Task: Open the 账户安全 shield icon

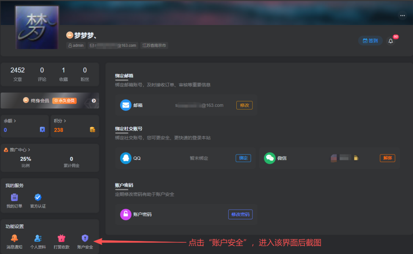Action: point(85,238)
